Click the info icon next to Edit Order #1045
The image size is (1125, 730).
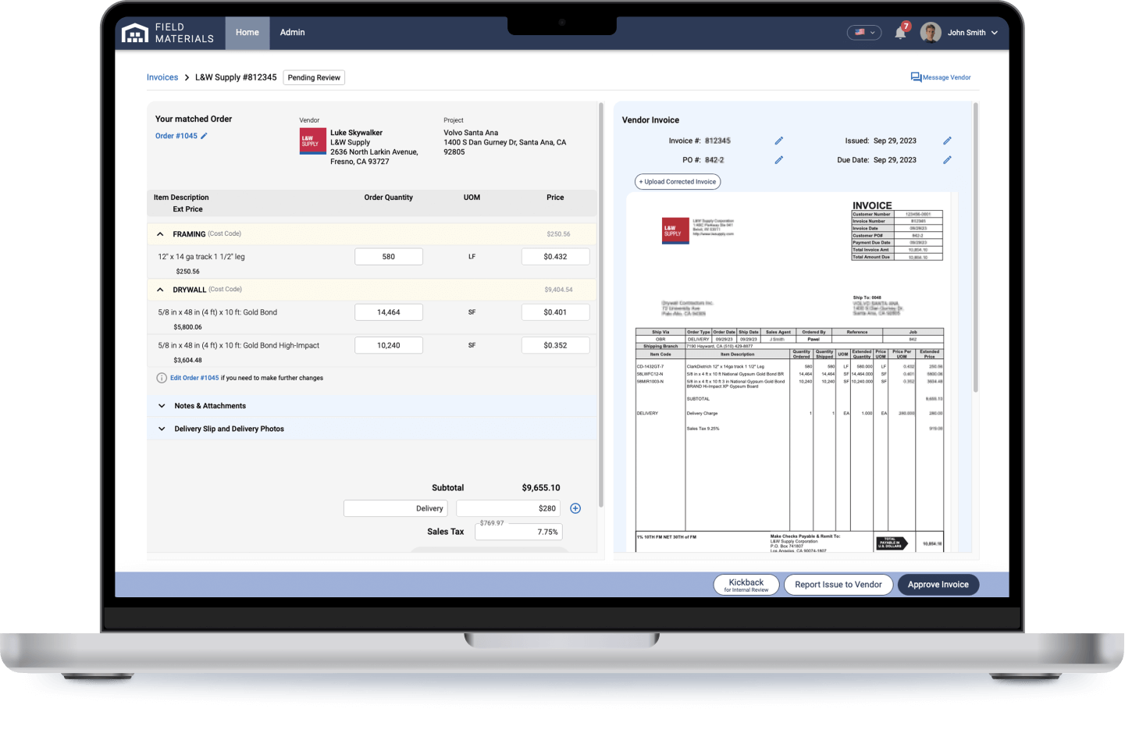(x=162, y=377)
